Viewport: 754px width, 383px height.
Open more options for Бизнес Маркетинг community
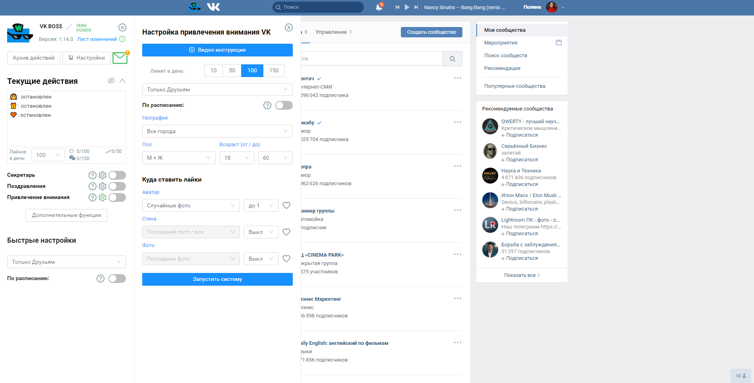pyautogui.click(x=458, y=298)
